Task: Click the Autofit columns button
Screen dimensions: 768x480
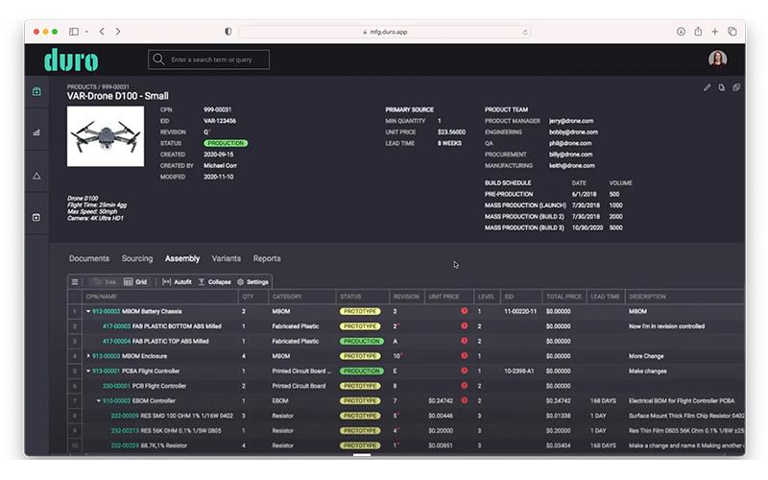Action: [x=177, y=281]
